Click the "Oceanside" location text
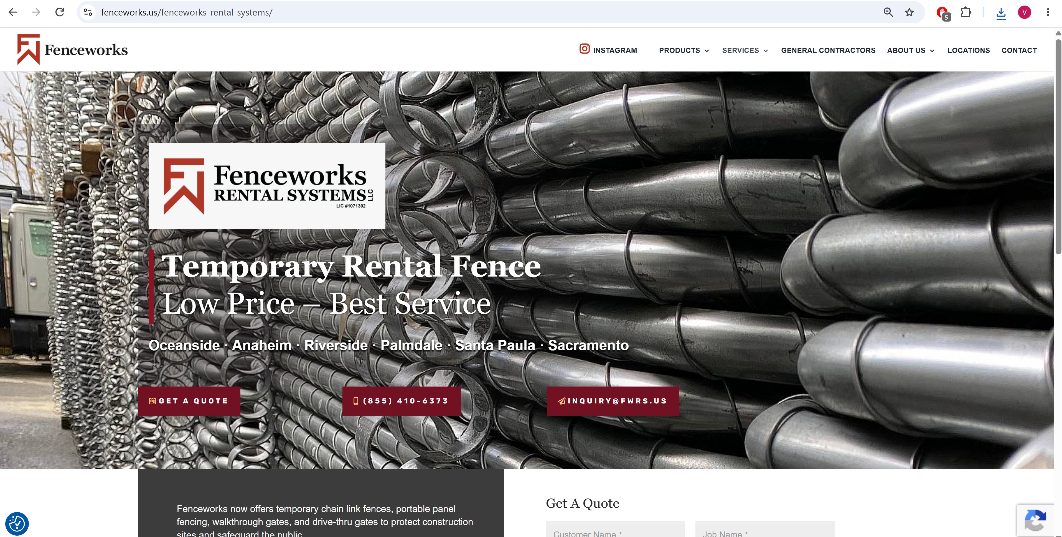Screen dimensions: 1062x537 (184, 345)
